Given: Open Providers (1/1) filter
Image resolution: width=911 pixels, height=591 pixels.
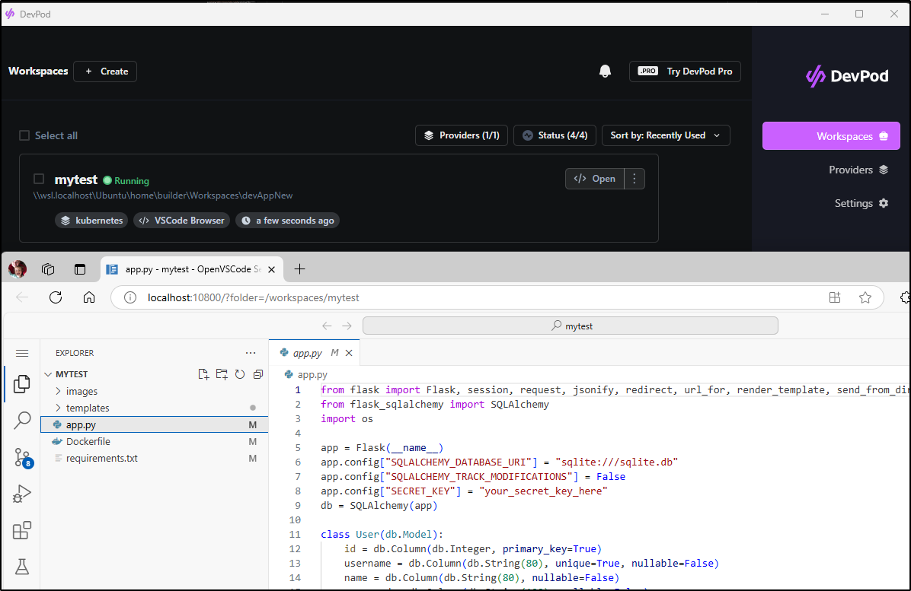Looking at the screenshot, I should (462, 135).
